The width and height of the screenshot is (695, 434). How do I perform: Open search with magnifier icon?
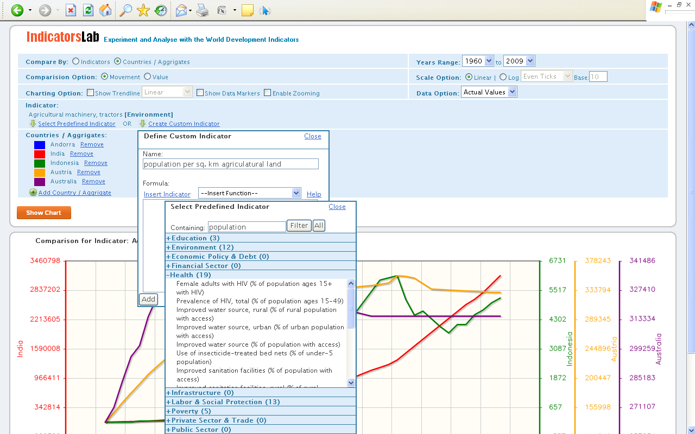click(x=125, y=10)
